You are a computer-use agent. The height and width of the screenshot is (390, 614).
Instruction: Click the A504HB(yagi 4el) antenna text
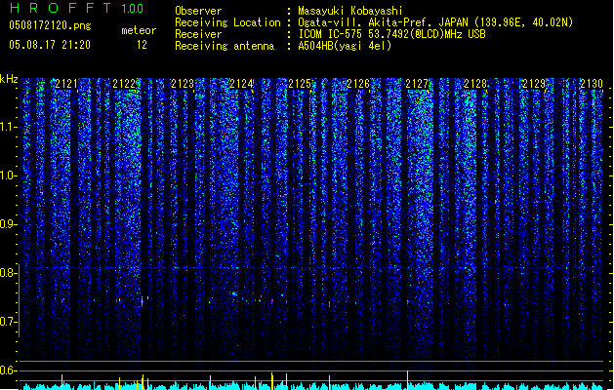click(345, 46)
